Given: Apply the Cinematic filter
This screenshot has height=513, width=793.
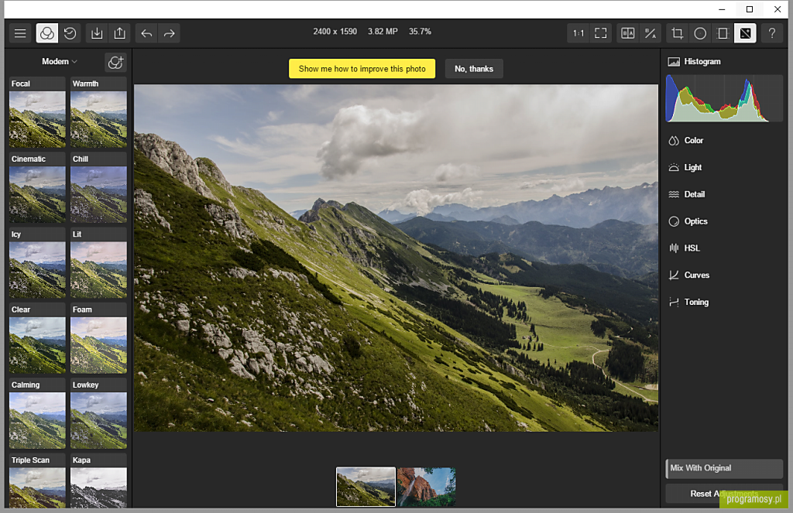Looking at the screenshot, I should click(x=37, y=188).
